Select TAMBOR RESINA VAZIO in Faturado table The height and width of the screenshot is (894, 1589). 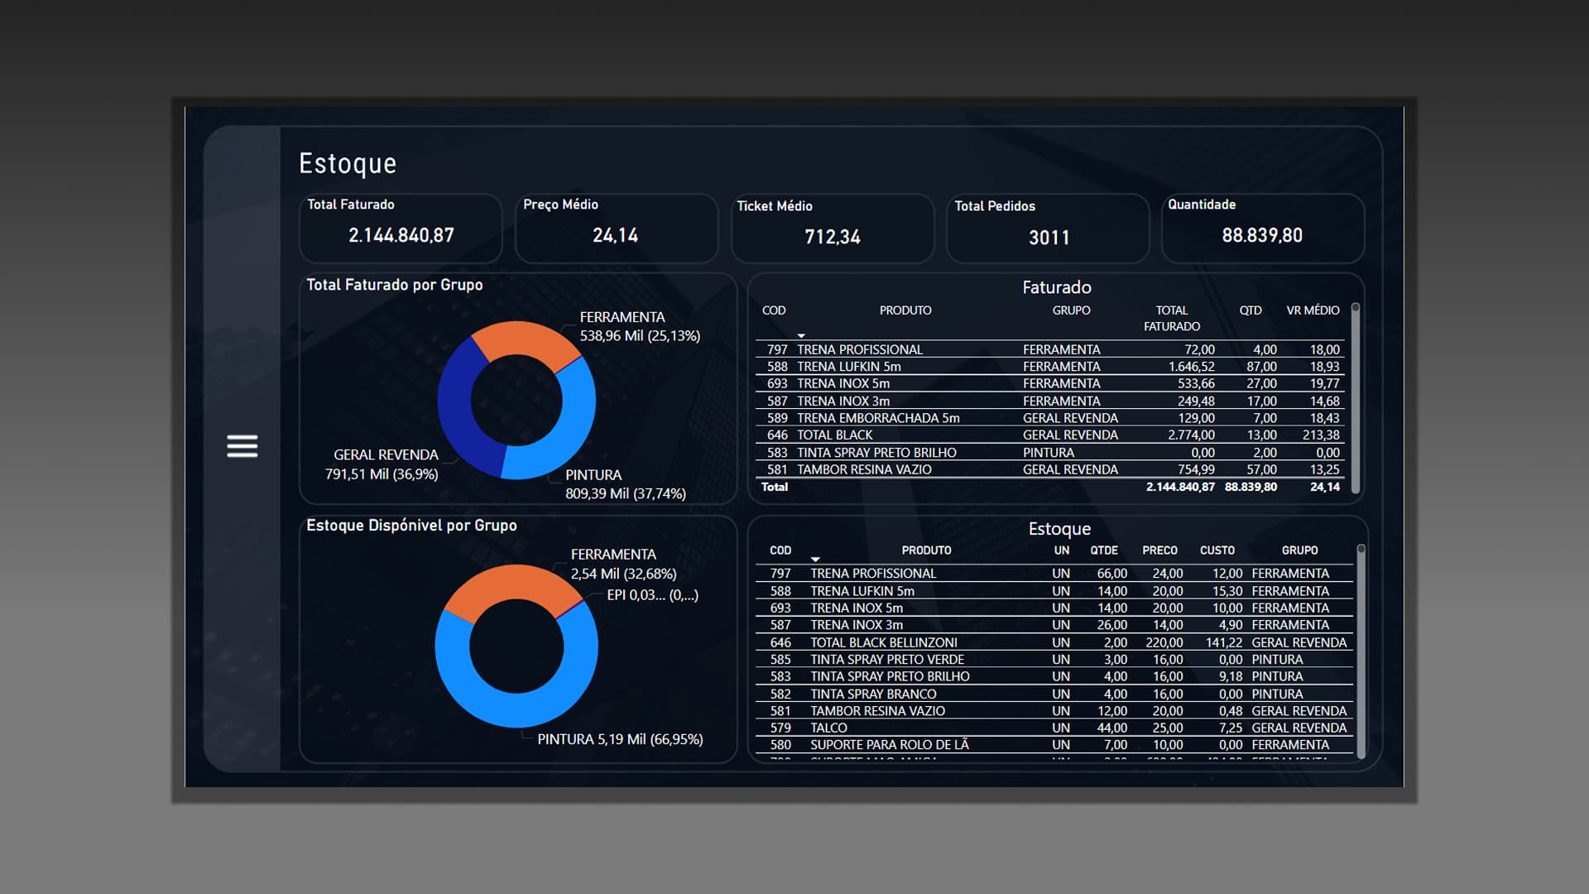[1050, 469]
